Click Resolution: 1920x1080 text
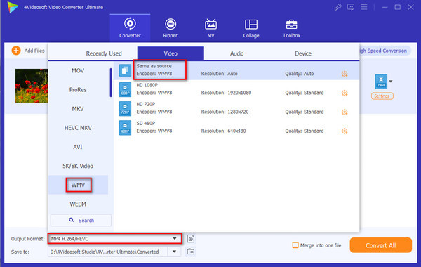The height and width of the screenshot is (267, 421). 226,93
